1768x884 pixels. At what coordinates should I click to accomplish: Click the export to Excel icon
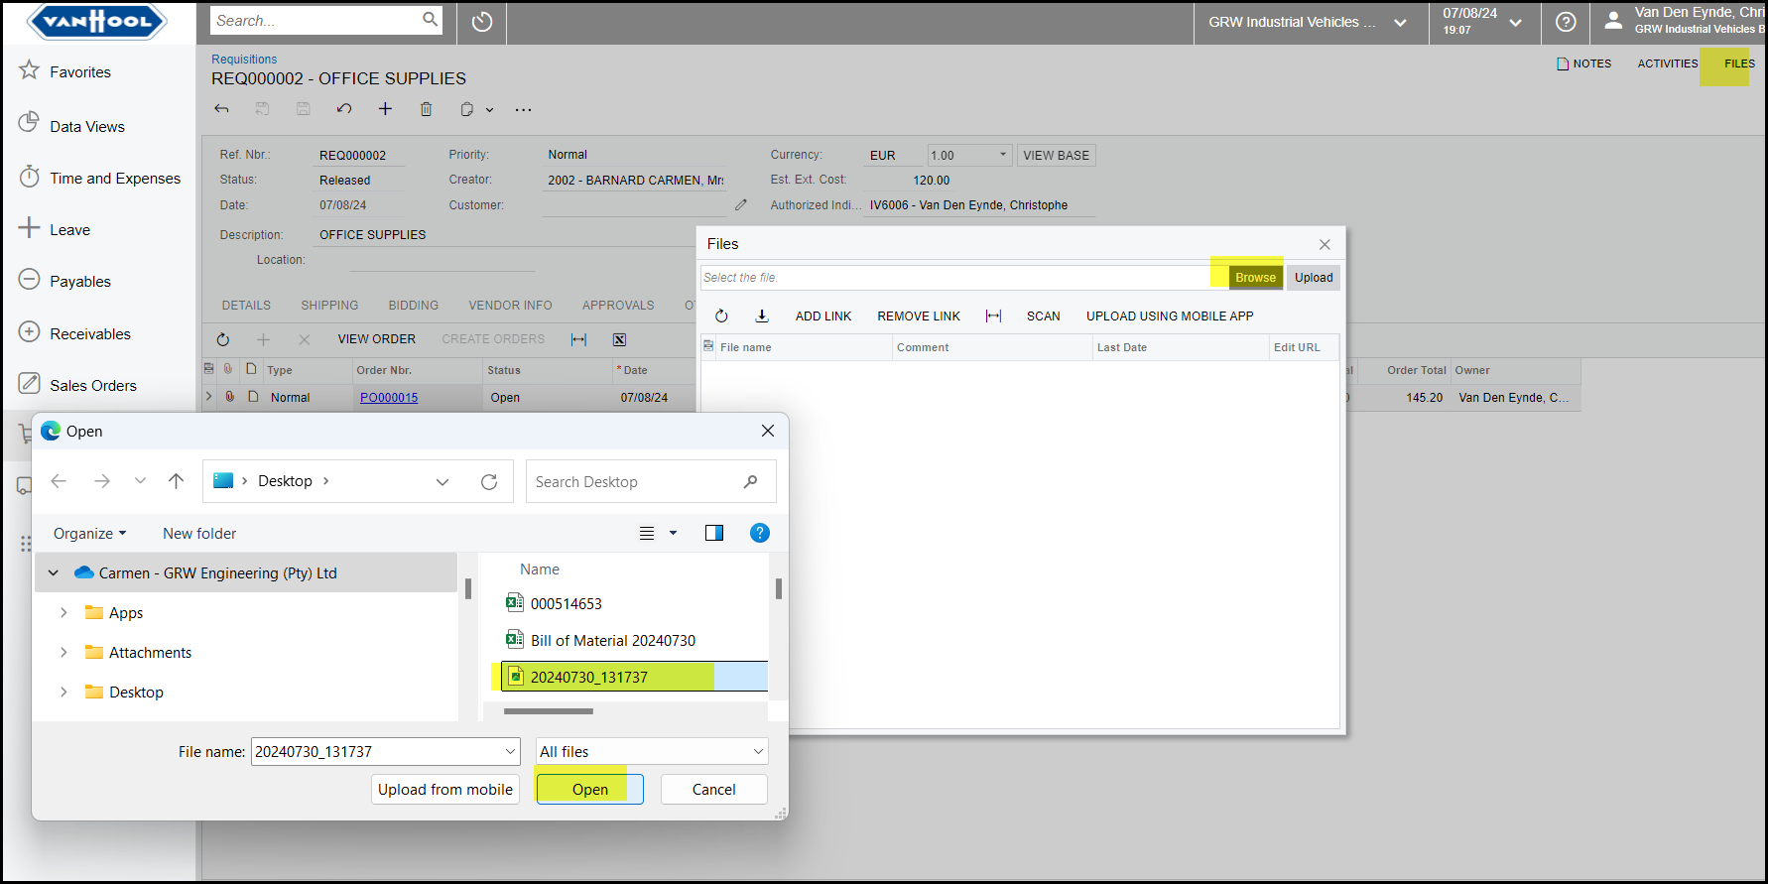619,339
